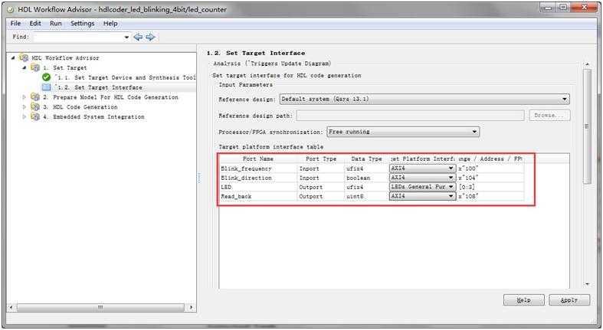Click the tree scrollbar right arrow

[x=191, y=307]
